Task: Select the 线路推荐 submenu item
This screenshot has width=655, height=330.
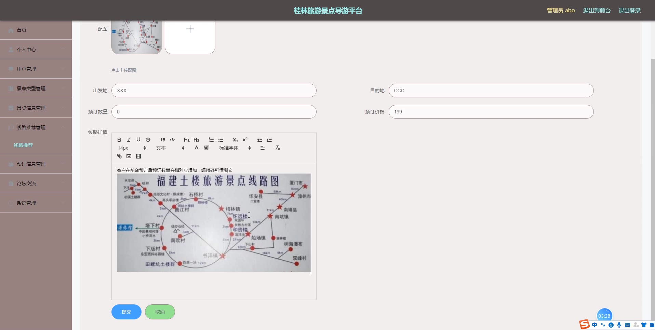Action: pos(23,145)
